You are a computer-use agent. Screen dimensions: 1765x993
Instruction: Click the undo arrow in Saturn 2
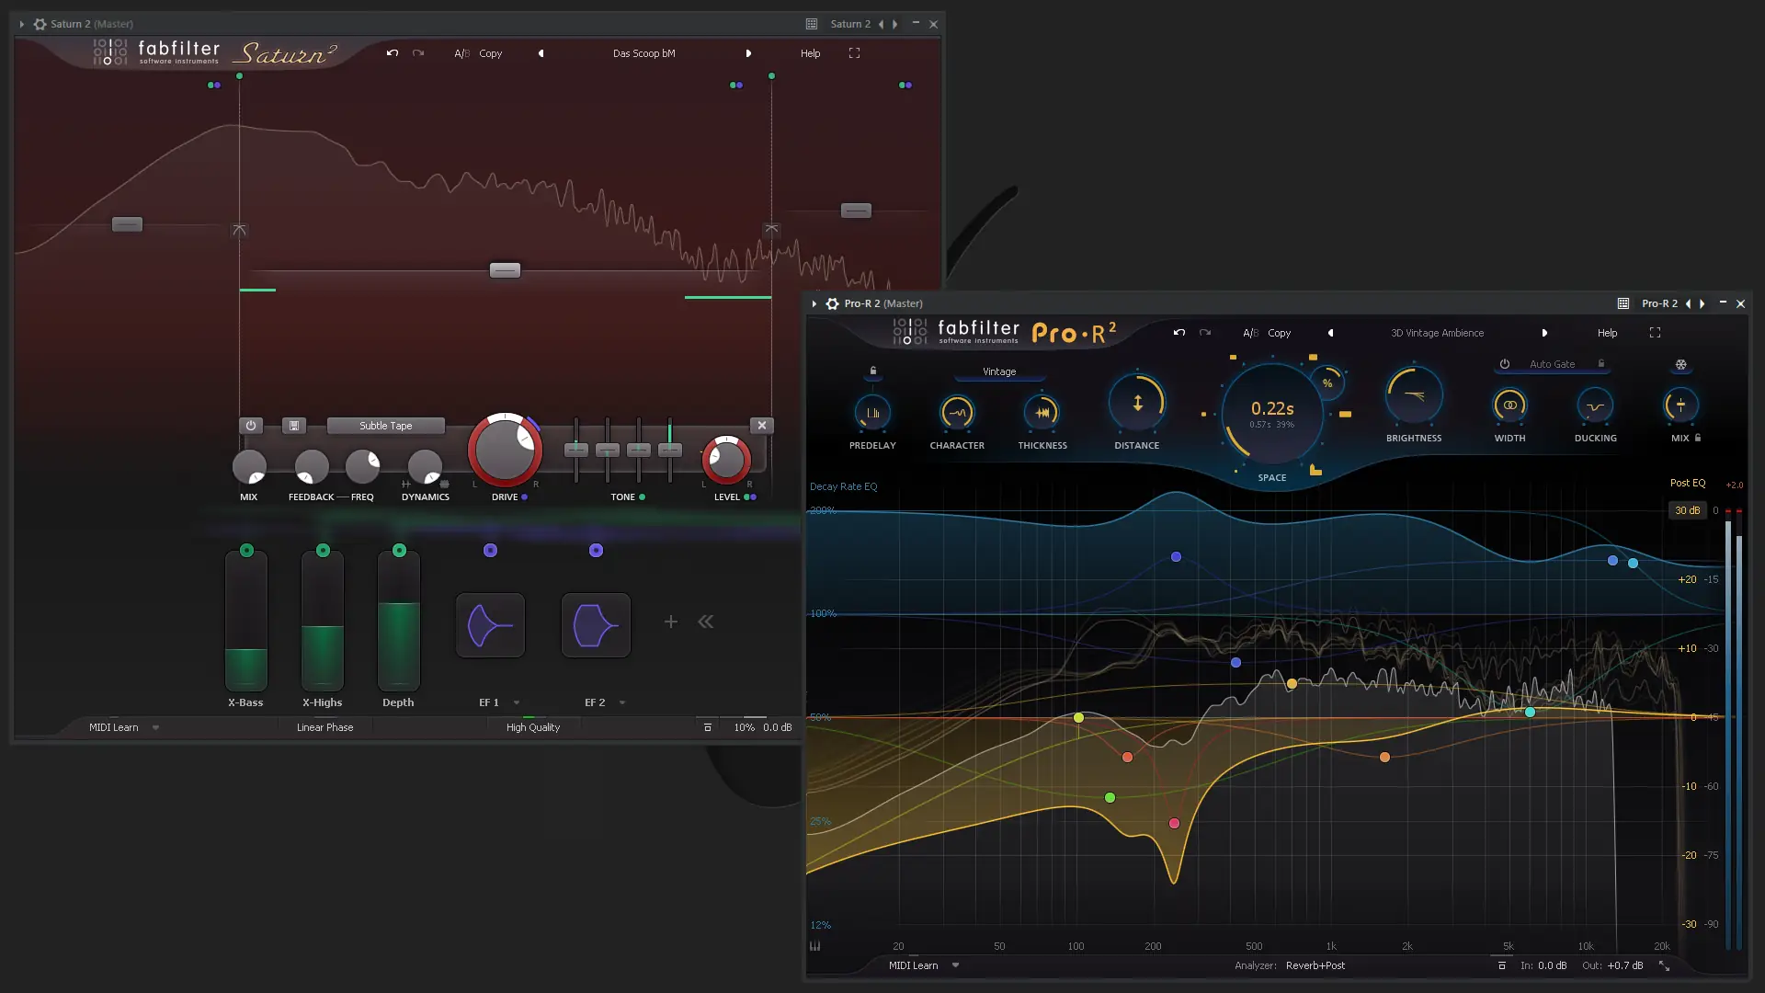tap(393, 53)
